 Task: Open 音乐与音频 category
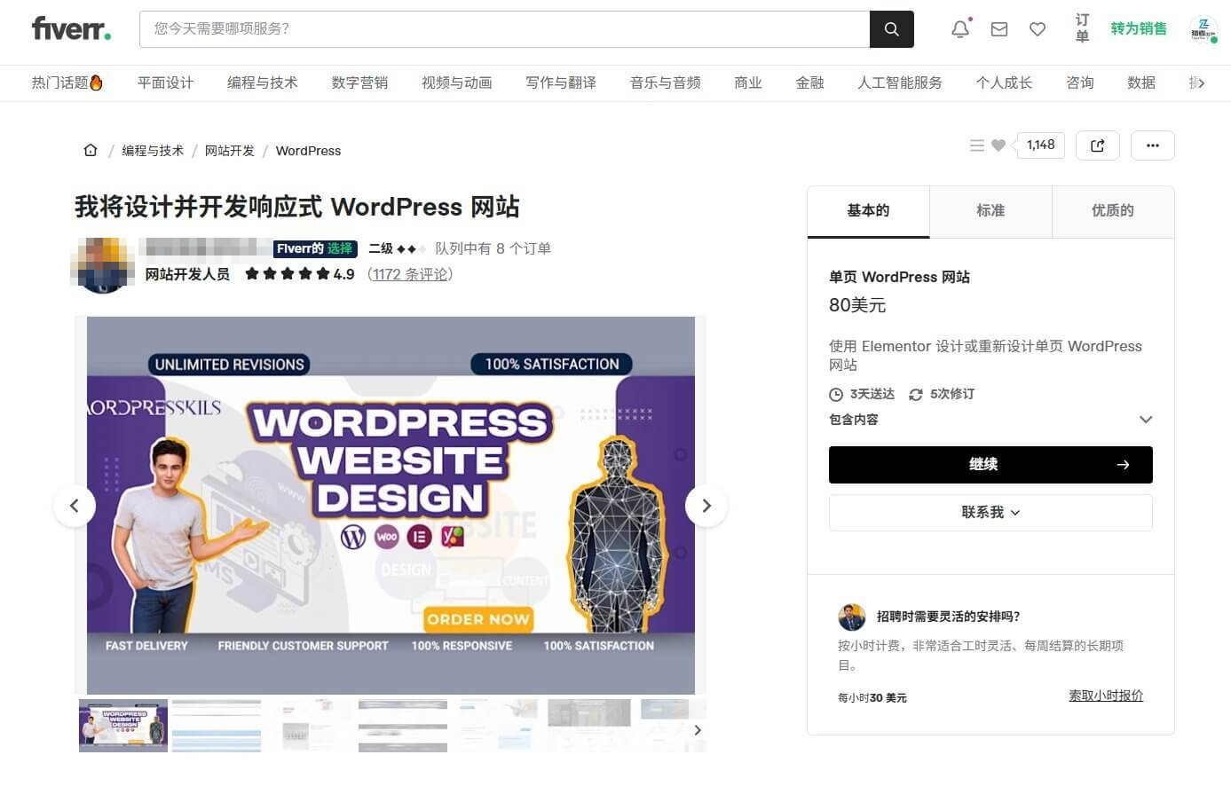coord(666,83)
